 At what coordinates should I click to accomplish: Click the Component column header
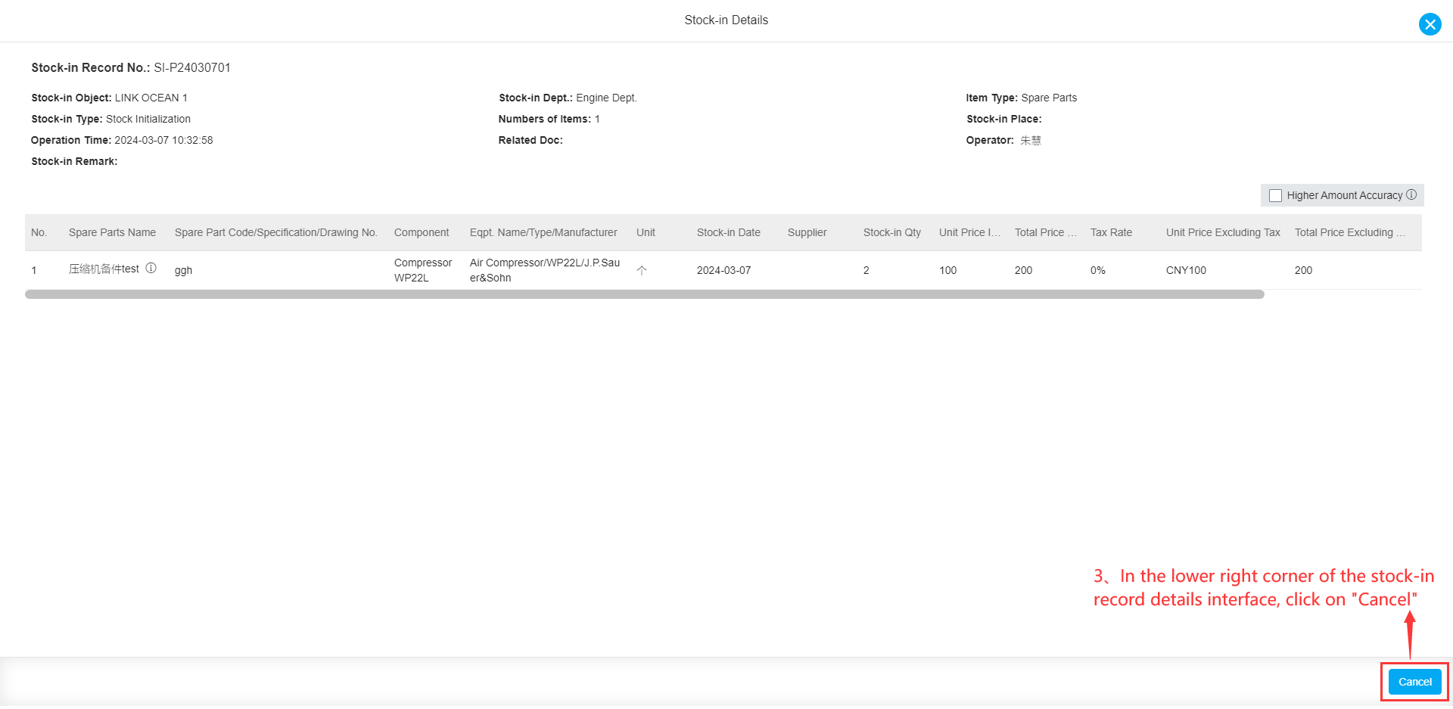pyautogui.click(x=422, y=232)
